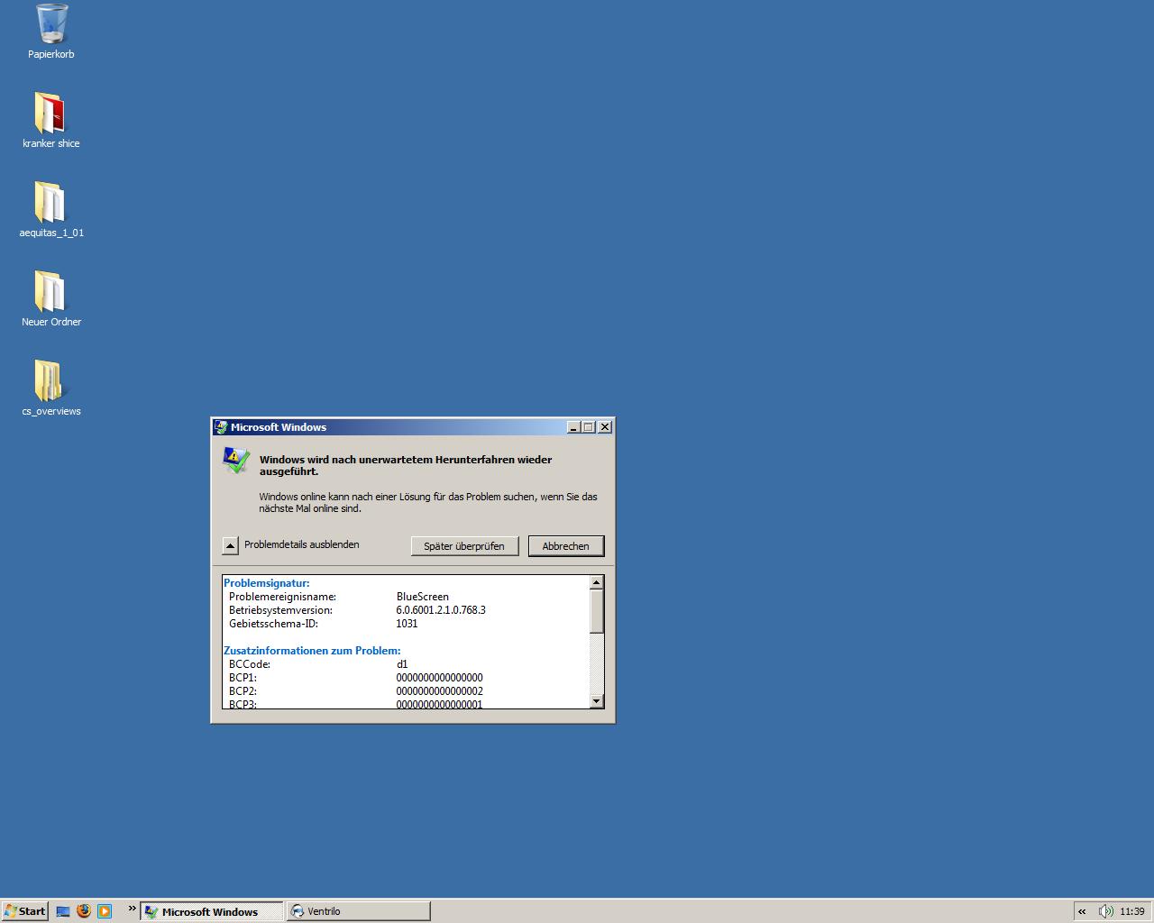Click the 'Abbrechen' button
This screenshot has height=923, width=1154.
click(x=566, y=546)
